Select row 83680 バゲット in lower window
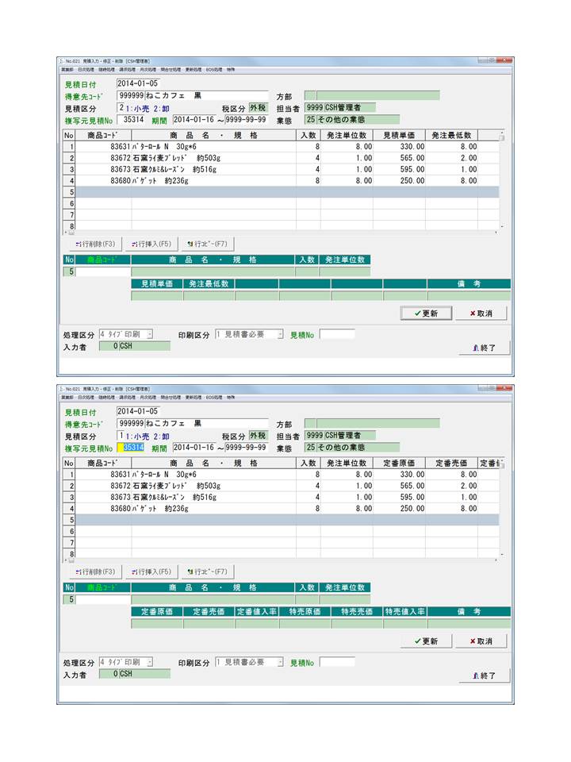Screen dimensions: 571x762 coord(282,509)
